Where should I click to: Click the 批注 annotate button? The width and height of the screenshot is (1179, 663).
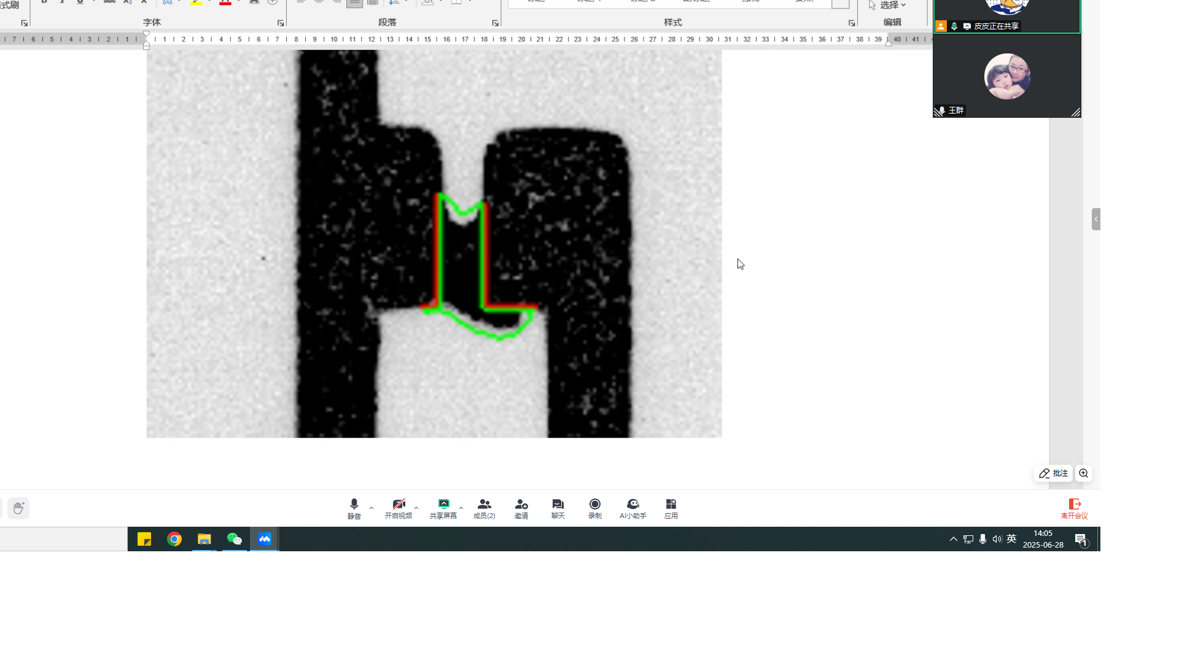pos(1054,473)
